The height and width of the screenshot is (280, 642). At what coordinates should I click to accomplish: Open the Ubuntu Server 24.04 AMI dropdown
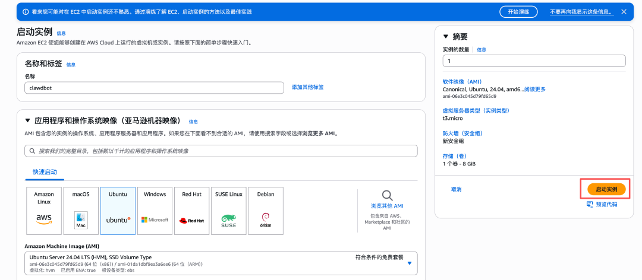point(221,263)
